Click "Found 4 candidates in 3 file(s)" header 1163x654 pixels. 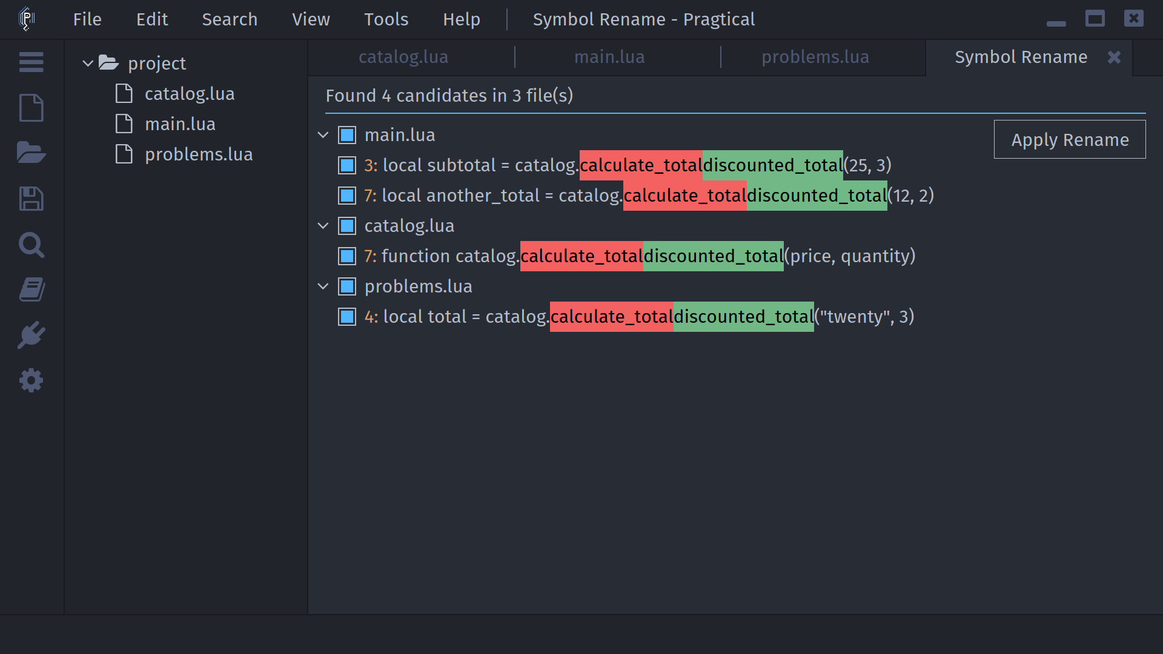click(x=449, y=96)
